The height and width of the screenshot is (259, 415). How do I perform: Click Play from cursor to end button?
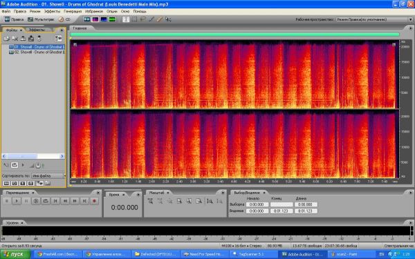click(36, 201)
